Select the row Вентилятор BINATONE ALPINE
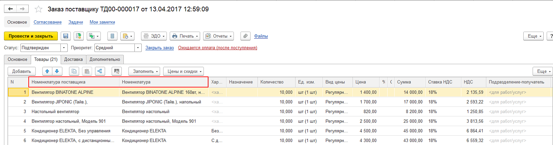Screen dimensions: 553x145 click(280, 92)
